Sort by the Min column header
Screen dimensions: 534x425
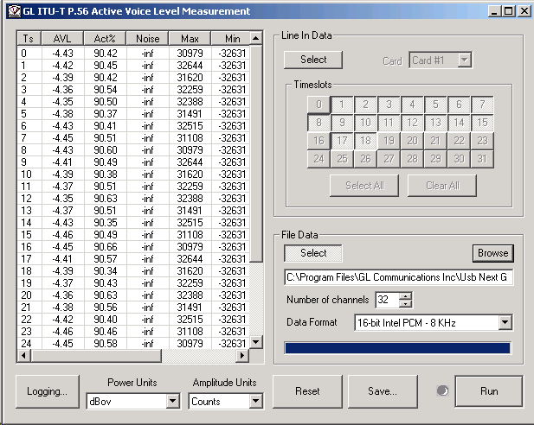(232, 38)
